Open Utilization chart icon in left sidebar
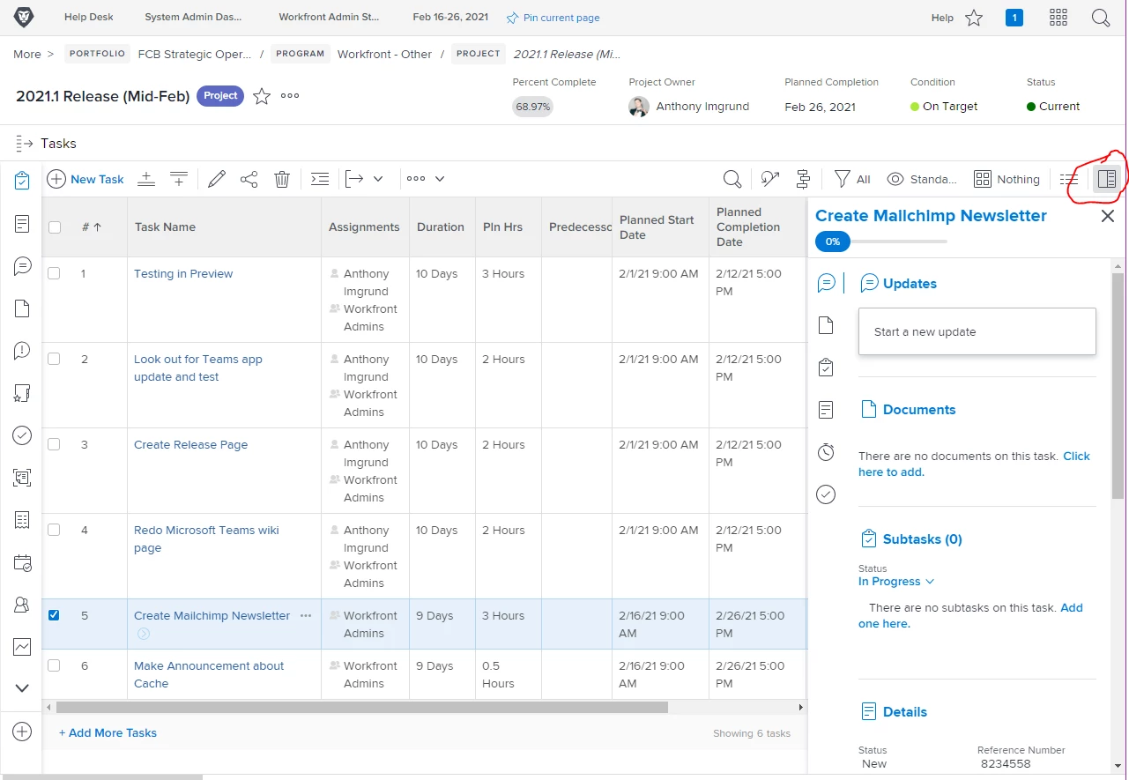1129x780 pixels. [x=23, y=647]
